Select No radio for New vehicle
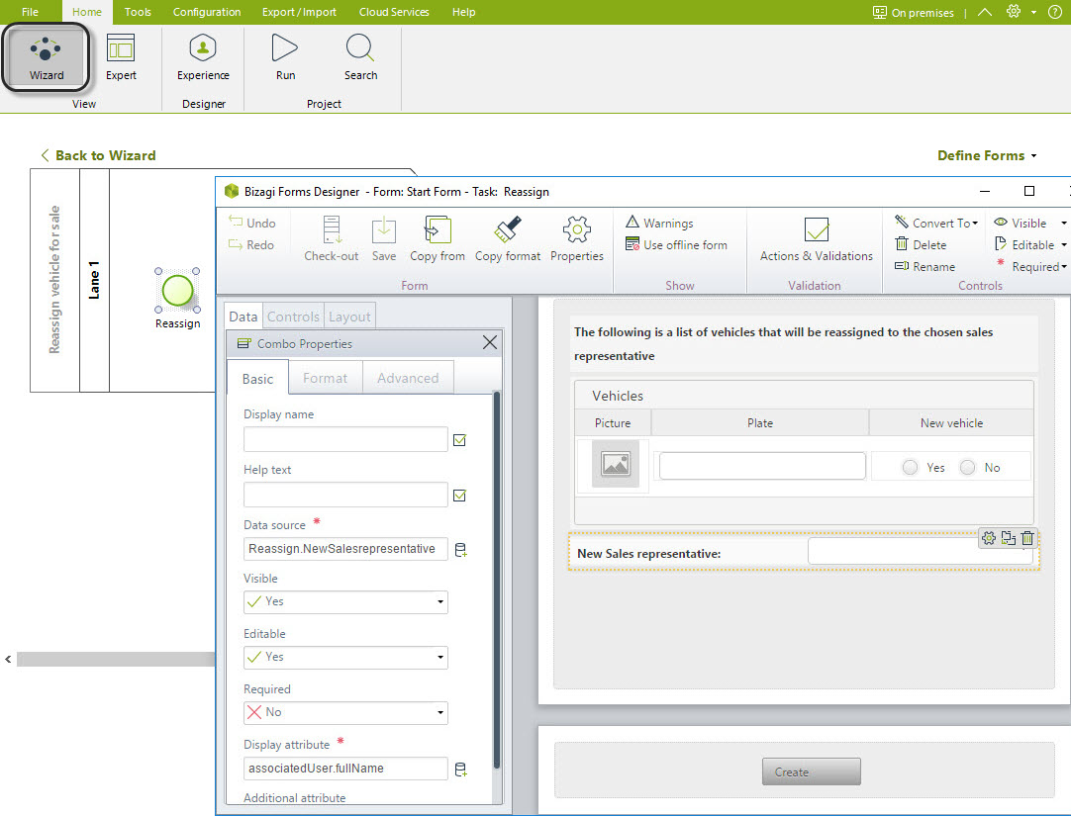Screen dimensions: 1071x816 [x=967, y=468]
